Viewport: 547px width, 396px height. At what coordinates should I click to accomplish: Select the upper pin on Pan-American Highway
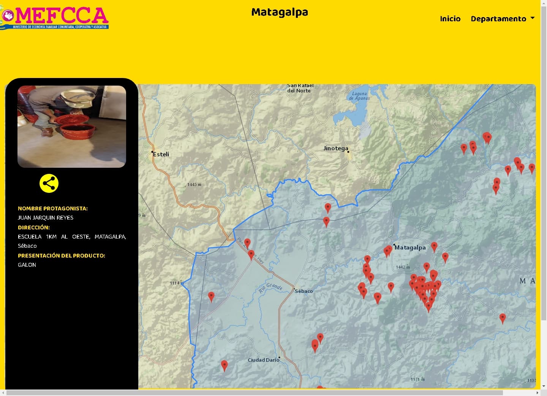click(247, 243)
